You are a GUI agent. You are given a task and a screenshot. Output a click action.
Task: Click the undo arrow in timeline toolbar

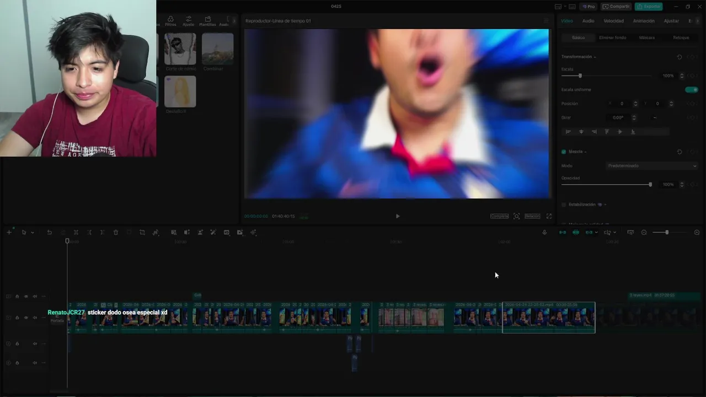point(49,233)
